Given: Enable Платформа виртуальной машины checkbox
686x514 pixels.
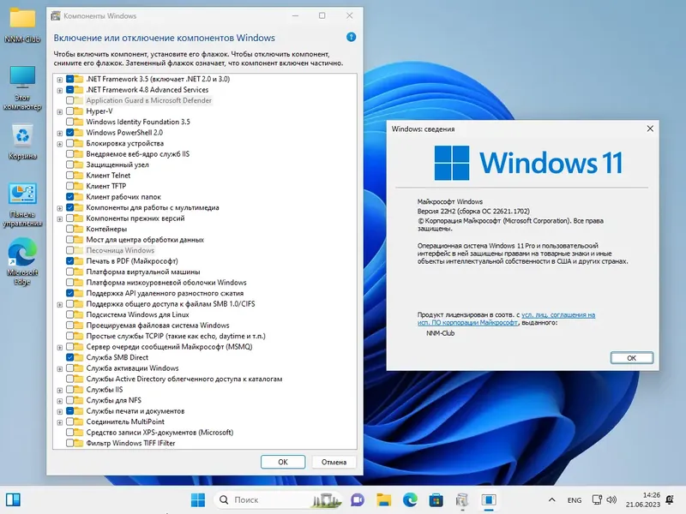Looking at the screenshot, I should pos(70,272).
